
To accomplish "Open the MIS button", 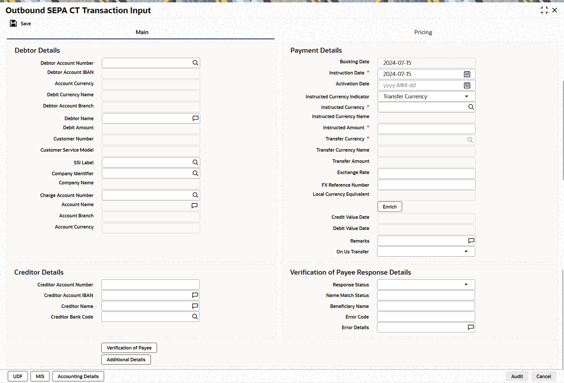I will pyautogui.click(x=40, y=376).
